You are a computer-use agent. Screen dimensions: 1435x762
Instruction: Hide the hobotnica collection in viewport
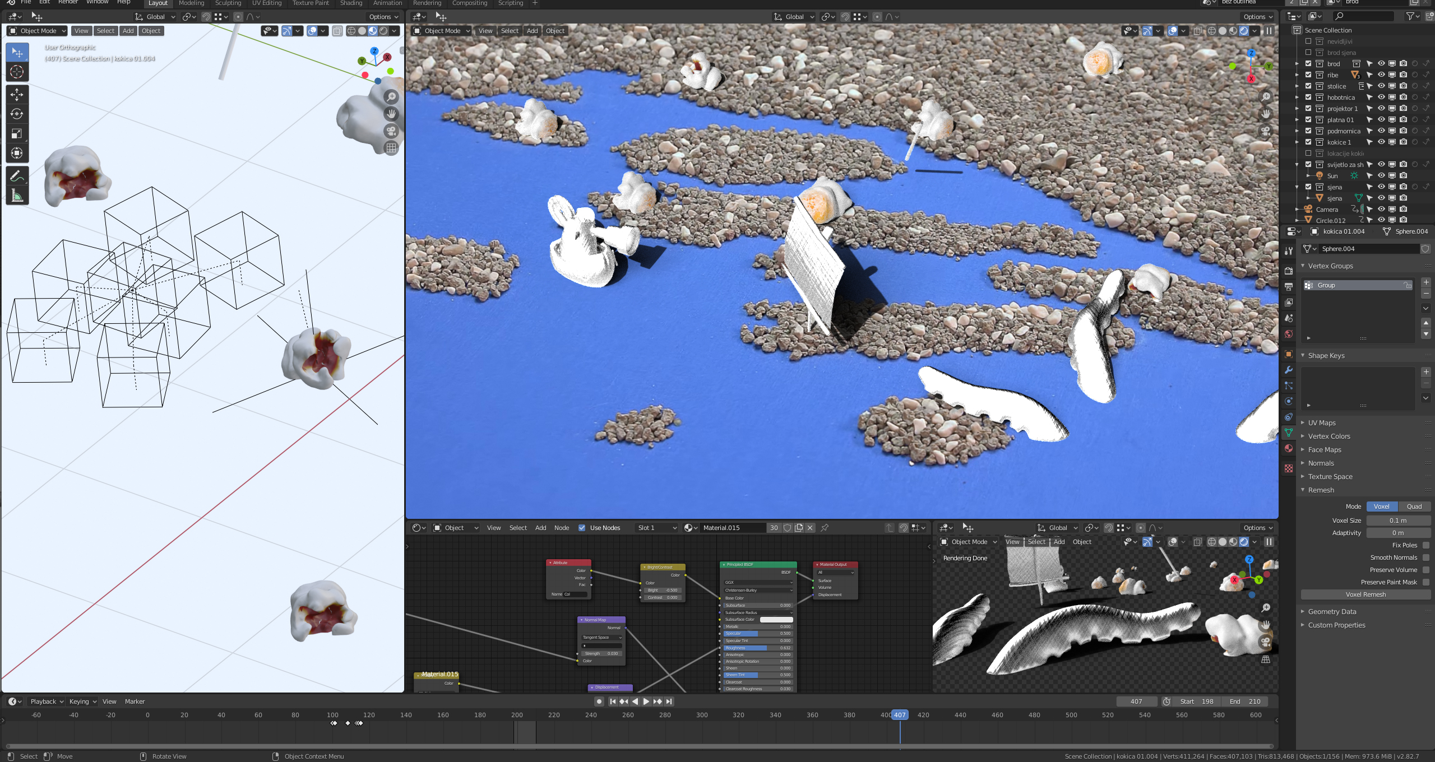(1381, 97)
